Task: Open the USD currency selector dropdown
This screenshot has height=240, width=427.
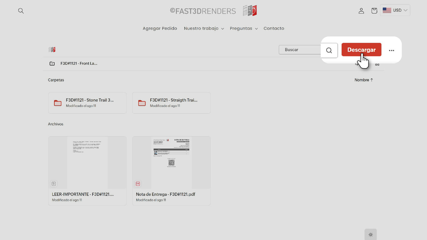Action: (x=395, y=10)
